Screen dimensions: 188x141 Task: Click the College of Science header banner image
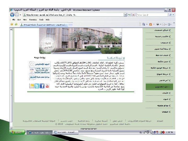pos(80,41)
